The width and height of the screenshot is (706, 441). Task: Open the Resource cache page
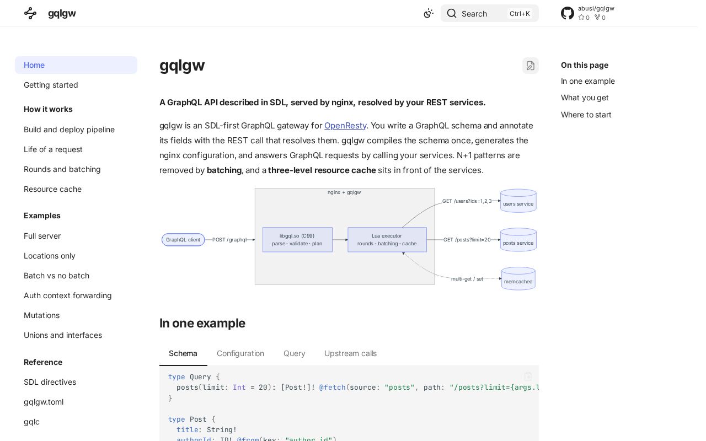76,189
